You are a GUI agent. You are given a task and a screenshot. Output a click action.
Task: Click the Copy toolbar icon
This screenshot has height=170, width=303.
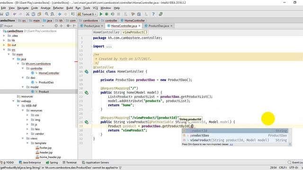[x=34, y=14]
